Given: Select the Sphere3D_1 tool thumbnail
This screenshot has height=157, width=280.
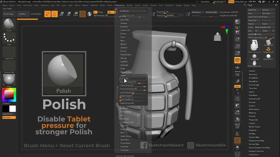Looking at the screenshot, I should (x=268, y=57).
